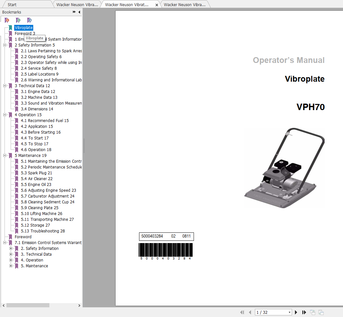Image resolution: width=343 pixels, height=317 pixels.
Task: Switch to last Wacker Neuson Vibra tab
Action: click(x=185, y=5)
